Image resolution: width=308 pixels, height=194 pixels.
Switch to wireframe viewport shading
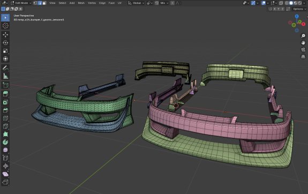(287, 3)
